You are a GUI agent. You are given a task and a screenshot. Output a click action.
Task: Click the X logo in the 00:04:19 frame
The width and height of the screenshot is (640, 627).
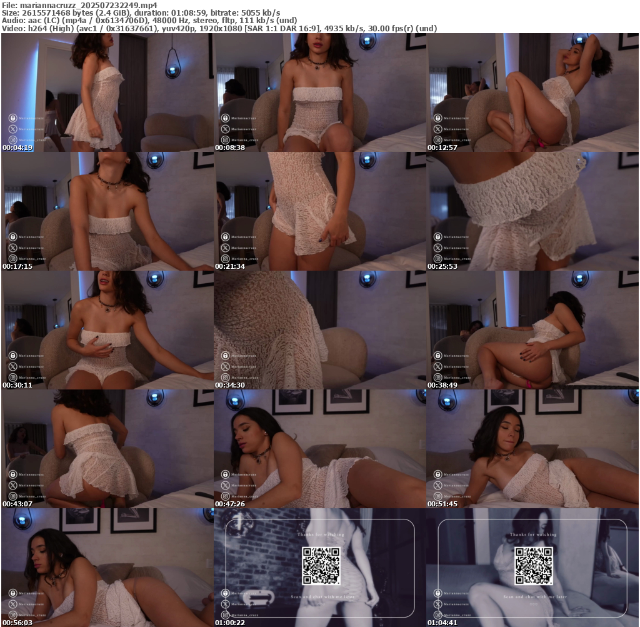[x=13, y=129]
